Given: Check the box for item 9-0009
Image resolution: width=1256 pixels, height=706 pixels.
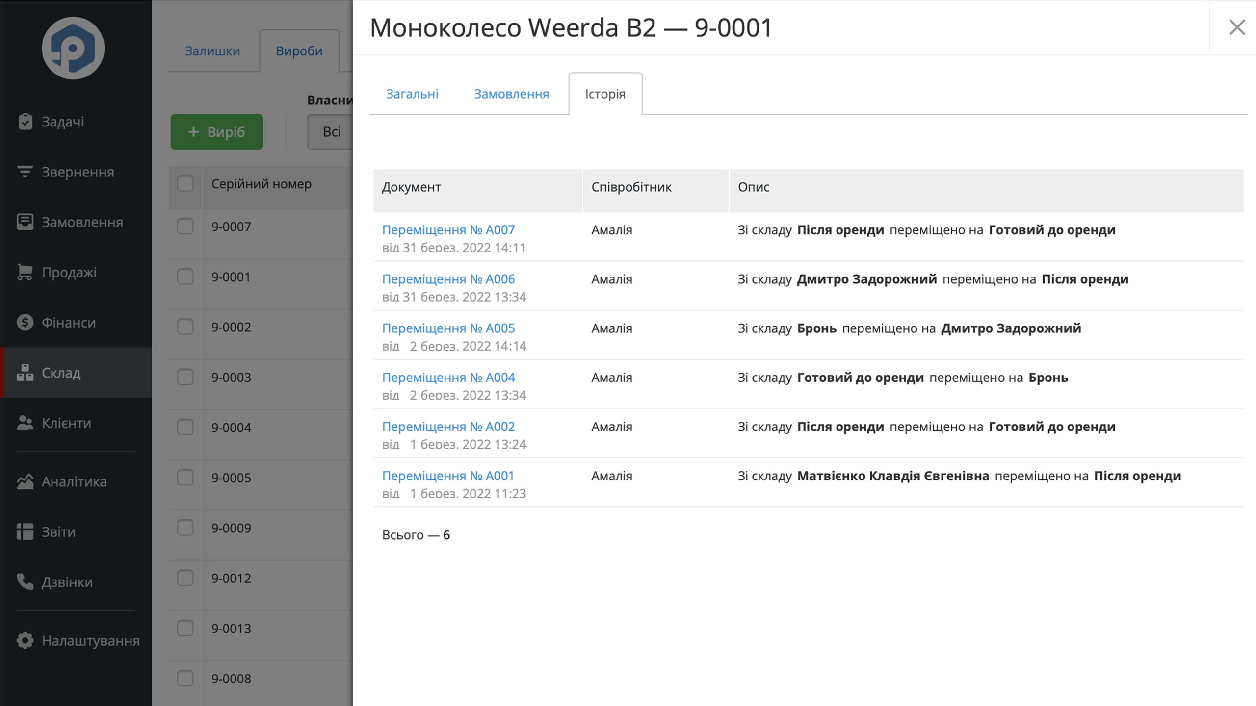Looking at the screenshot, I should click(x=185, y=528).
